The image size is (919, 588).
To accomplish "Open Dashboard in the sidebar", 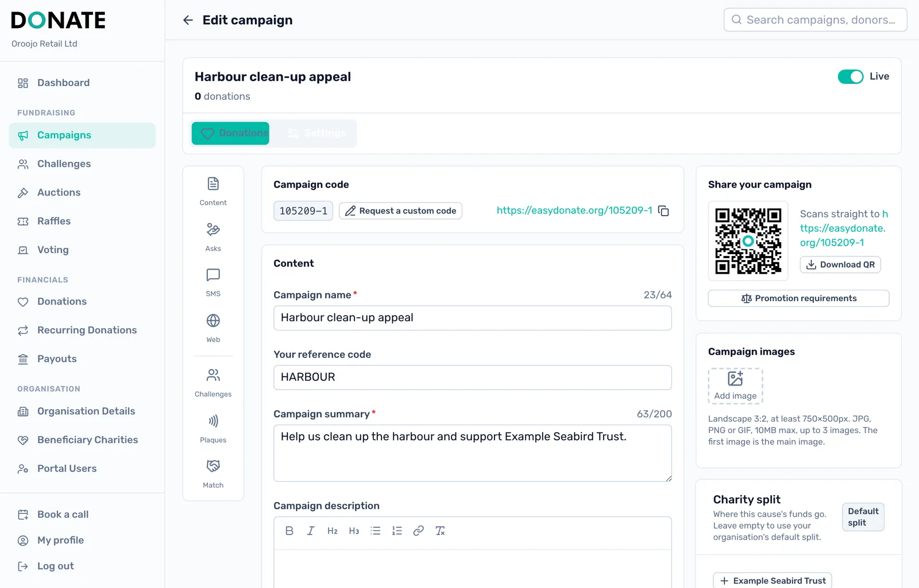I will tap(82, 83).
